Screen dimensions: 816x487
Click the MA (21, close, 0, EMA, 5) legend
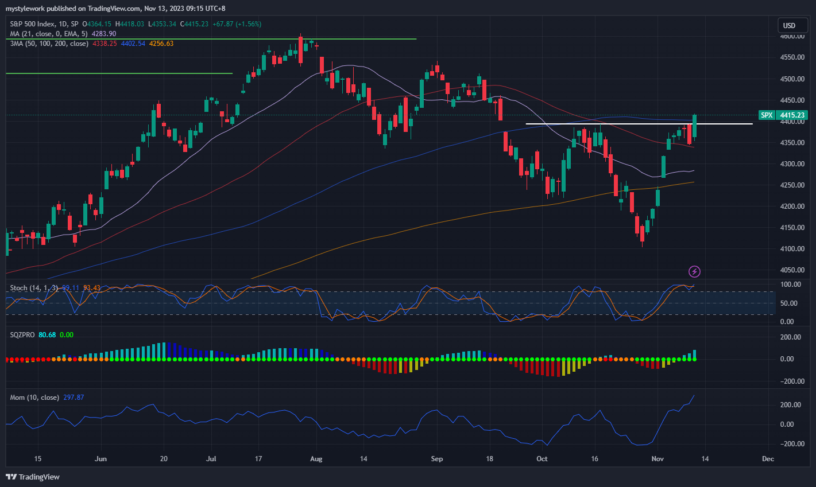(49, 34)
